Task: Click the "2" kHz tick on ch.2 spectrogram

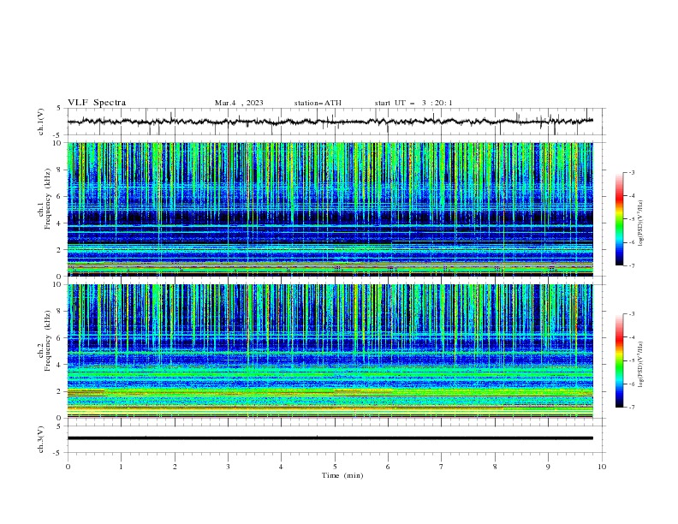Action: [61, 391]
